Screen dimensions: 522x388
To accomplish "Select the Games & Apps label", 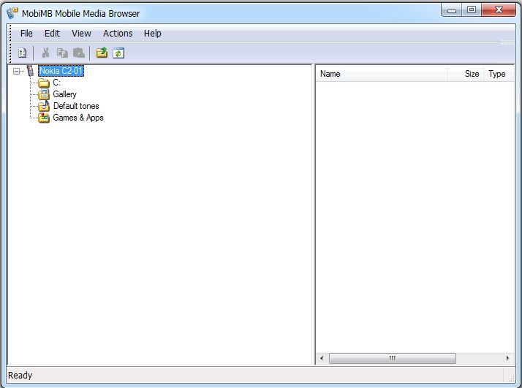I will click(x=78, y=118).
